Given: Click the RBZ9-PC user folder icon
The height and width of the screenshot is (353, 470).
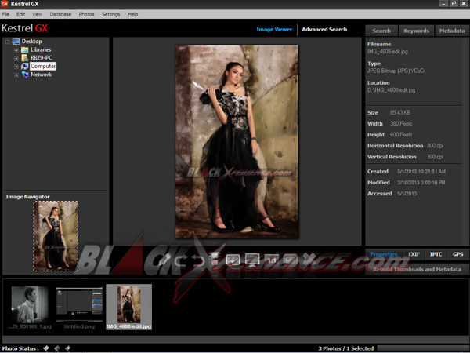Looking at the screenshot, I should pyautogui.click(x=24, y=58).
